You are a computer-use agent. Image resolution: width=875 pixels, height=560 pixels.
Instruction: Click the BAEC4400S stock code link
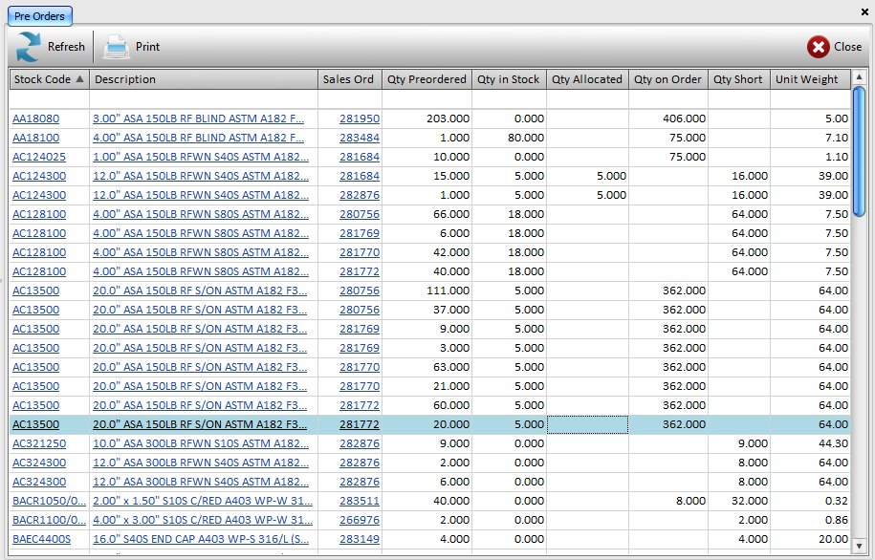43,540
